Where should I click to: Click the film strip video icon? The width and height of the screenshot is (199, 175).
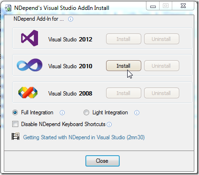pos(15,136)
